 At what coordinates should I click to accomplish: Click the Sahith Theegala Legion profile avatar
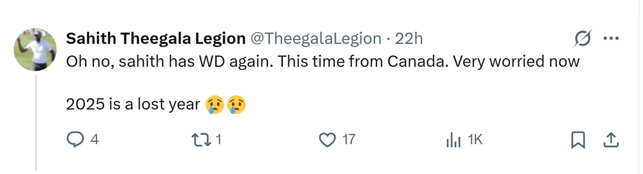[35, 49]
